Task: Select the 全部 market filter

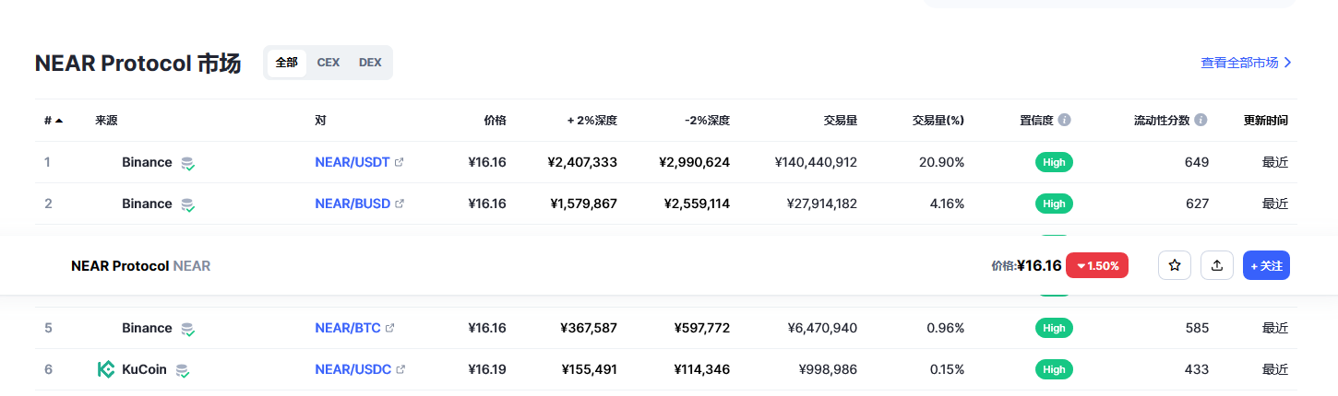Action: point(287,63)
